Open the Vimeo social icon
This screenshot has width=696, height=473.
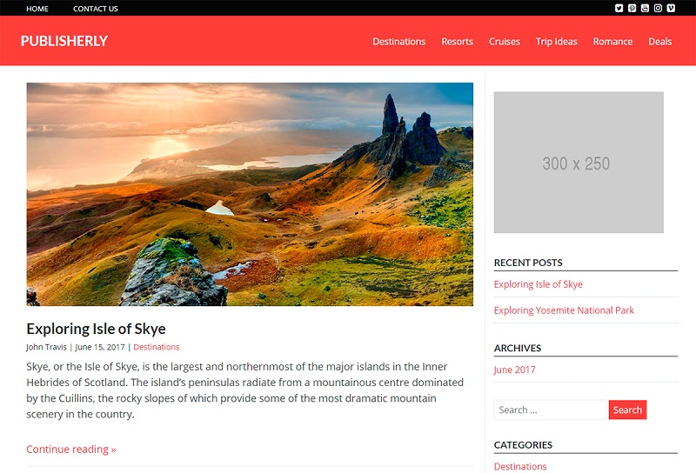click(x=671, y=8)
